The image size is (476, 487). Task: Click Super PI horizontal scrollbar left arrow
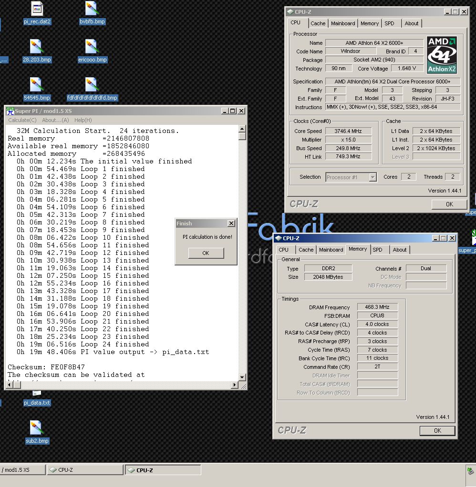point(10,385)
